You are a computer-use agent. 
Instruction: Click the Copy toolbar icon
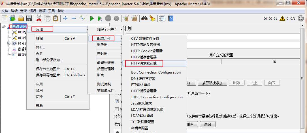[47, 19]
